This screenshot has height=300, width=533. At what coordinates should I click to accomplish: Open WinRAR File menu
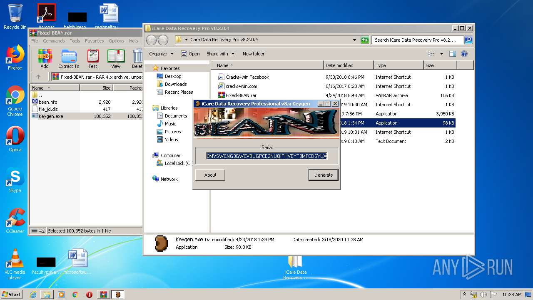coord(35,41)
